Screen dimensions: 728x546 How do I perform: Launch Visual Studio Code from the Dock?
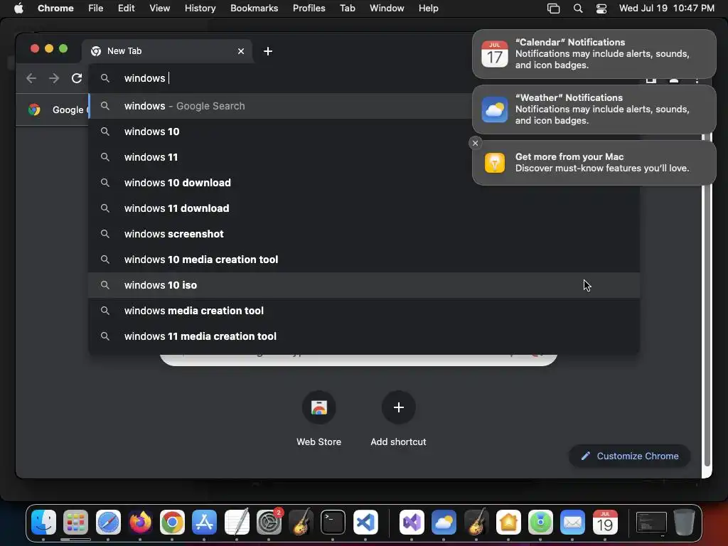tap(365, 523)
